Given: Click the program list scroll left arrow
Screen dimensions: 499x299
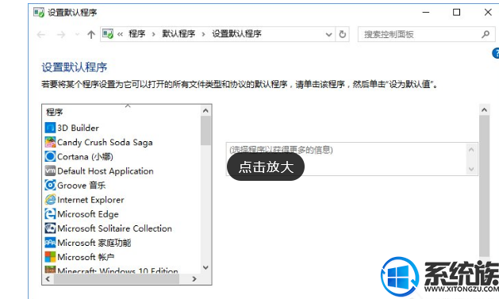Looking at the screenshot, I should [48, 279].
